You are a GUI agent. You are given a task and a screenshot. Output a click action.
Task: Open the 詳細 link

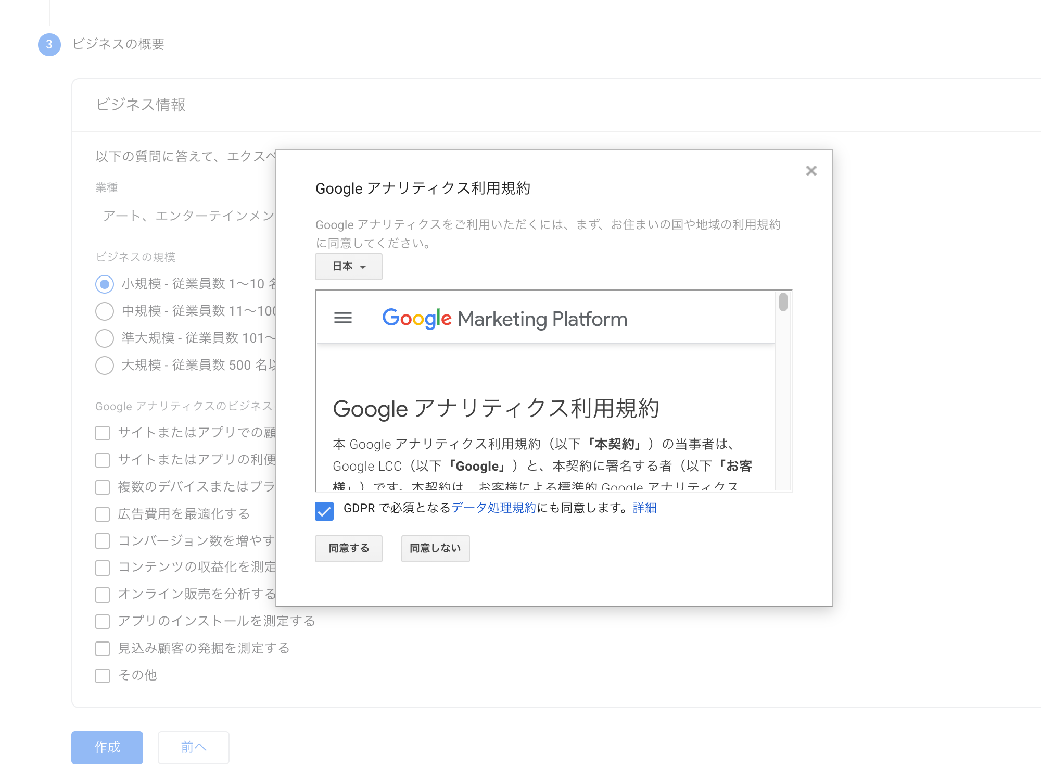[644, 508]
